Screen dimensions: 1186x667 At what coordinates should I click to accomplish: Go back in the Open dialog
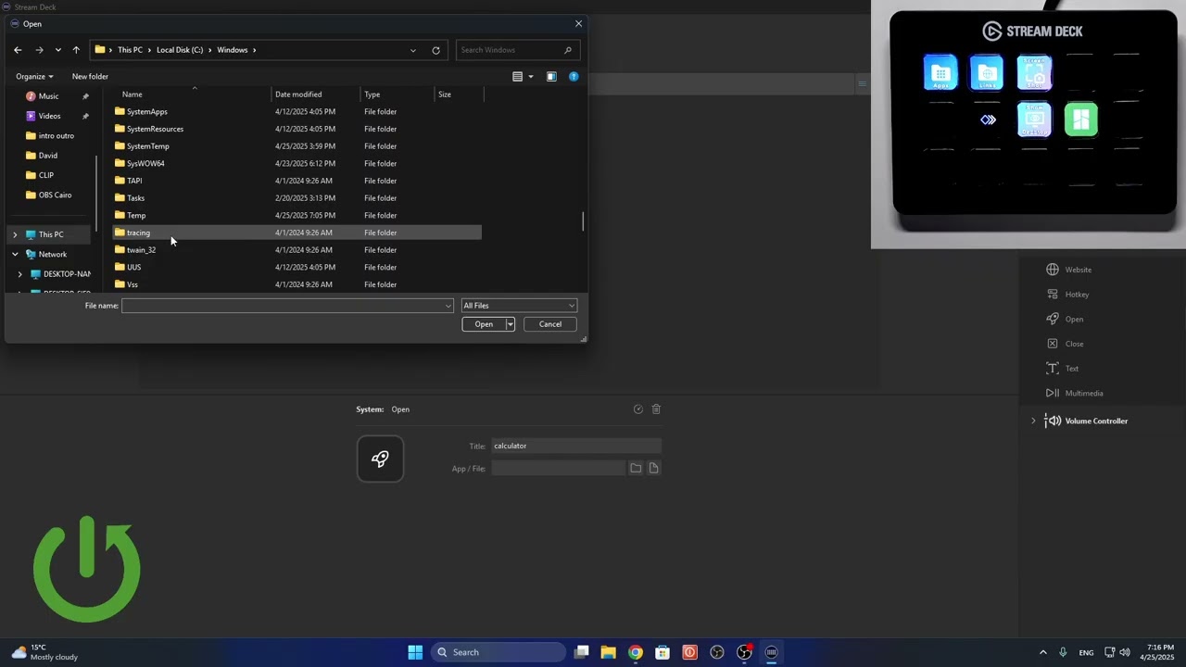click(18, 50)
